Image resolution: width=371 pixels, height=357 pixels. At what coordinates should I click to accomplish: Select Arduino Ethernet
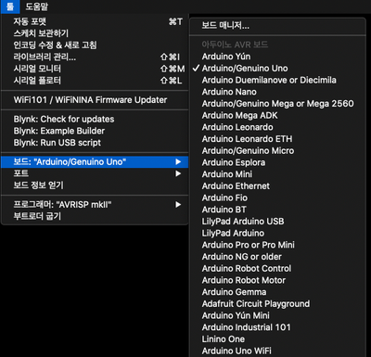point(277,186)
